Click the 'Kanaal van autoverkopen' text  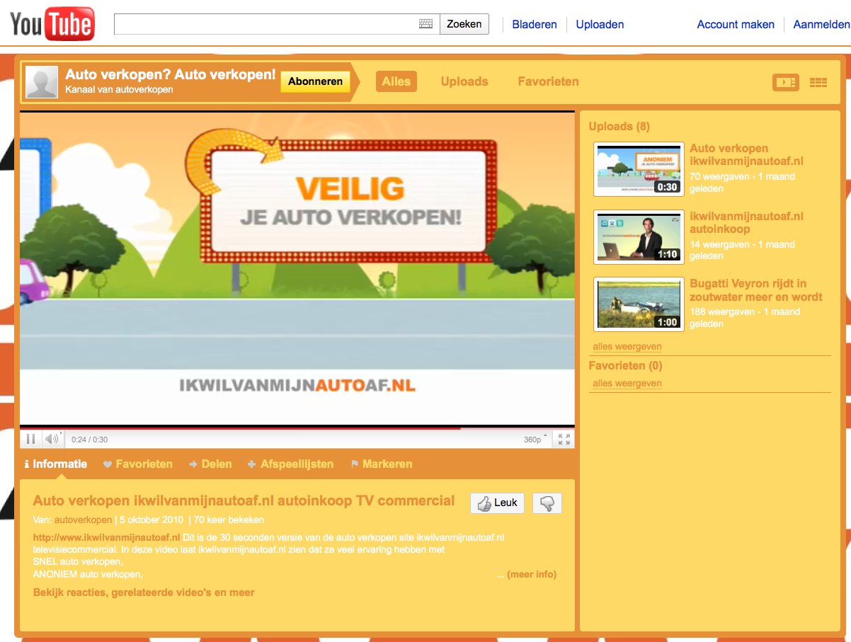[x=119, y=90]
